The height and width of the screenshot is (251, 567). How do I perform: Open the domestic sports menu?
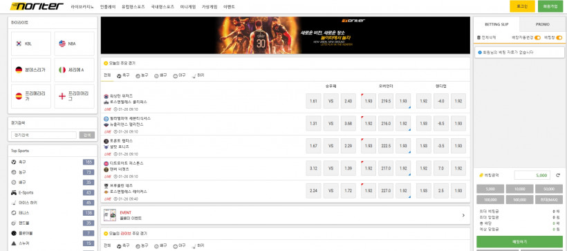point(162,6)
